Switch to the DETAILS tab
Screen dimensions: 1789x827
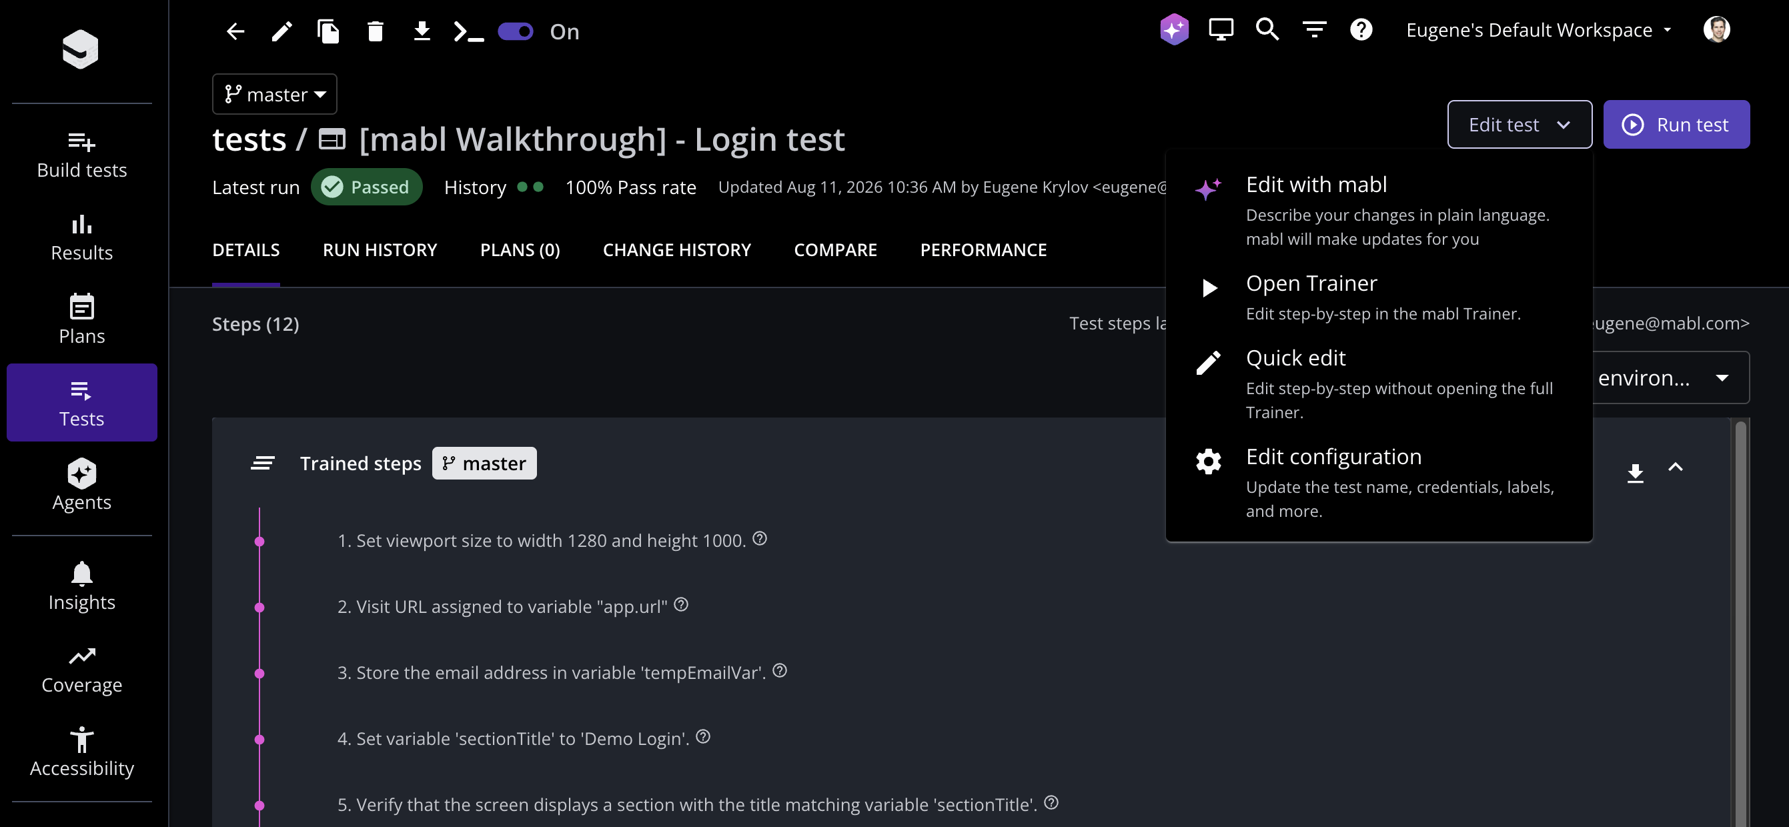click(x=246, y=250)
